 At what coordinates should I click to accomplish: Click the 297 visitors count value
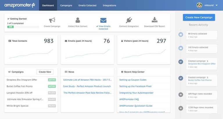click(161, 41)
